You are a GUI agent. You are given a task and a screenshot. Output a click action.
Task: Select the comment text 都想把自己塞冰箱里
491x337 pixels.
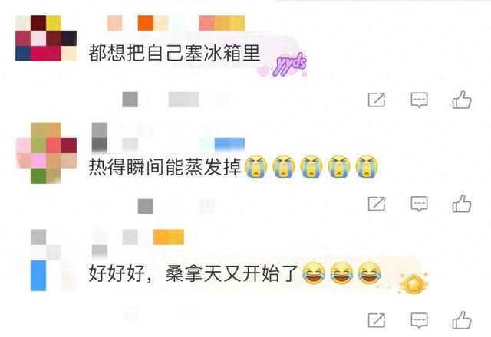pyautogui.click(x=174, y=53)
